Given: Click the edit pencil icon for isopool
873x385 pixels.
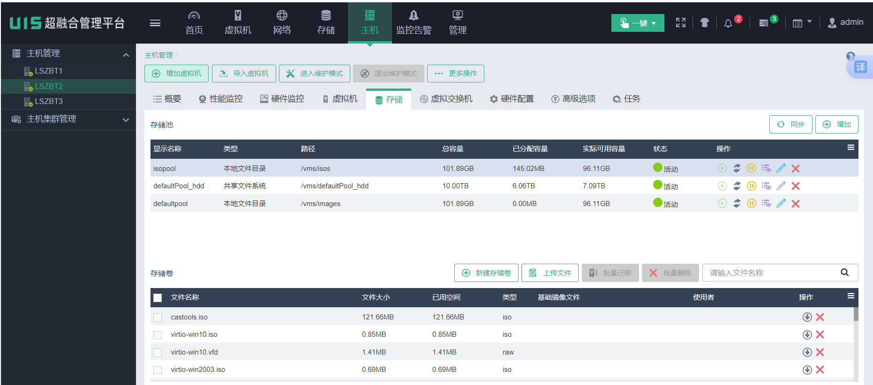Looking at the screenshot, I should (x=781, y=168).
